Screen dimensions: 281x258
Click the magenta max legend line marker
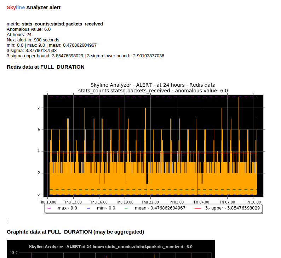pyautogui.click(x=49, y=208)
